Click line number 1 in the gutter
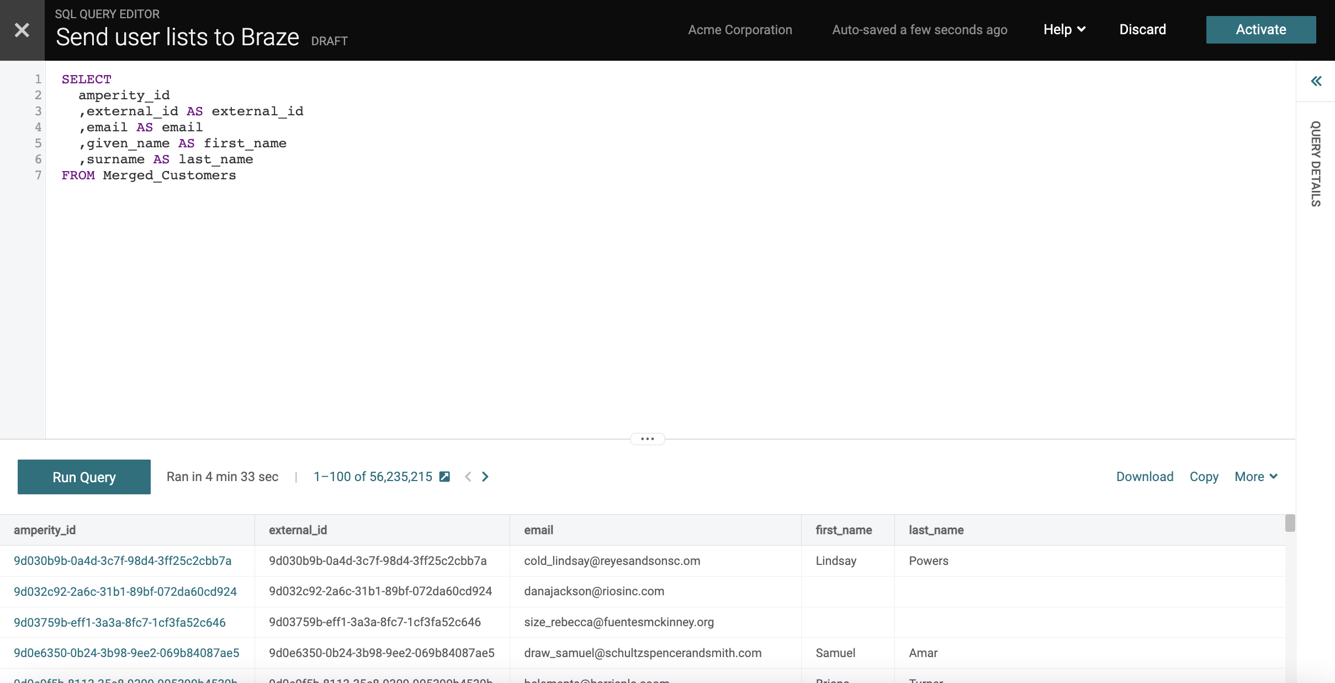The image size is (1335, 683). point(38,79)
